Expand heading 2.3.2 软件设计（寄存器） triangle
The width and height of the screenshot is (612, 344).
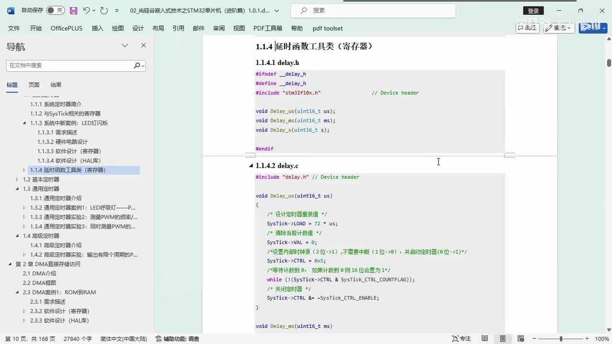pos(24,312)
